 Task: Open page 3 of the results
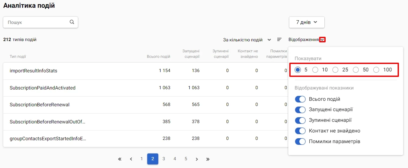coord(164,159)
